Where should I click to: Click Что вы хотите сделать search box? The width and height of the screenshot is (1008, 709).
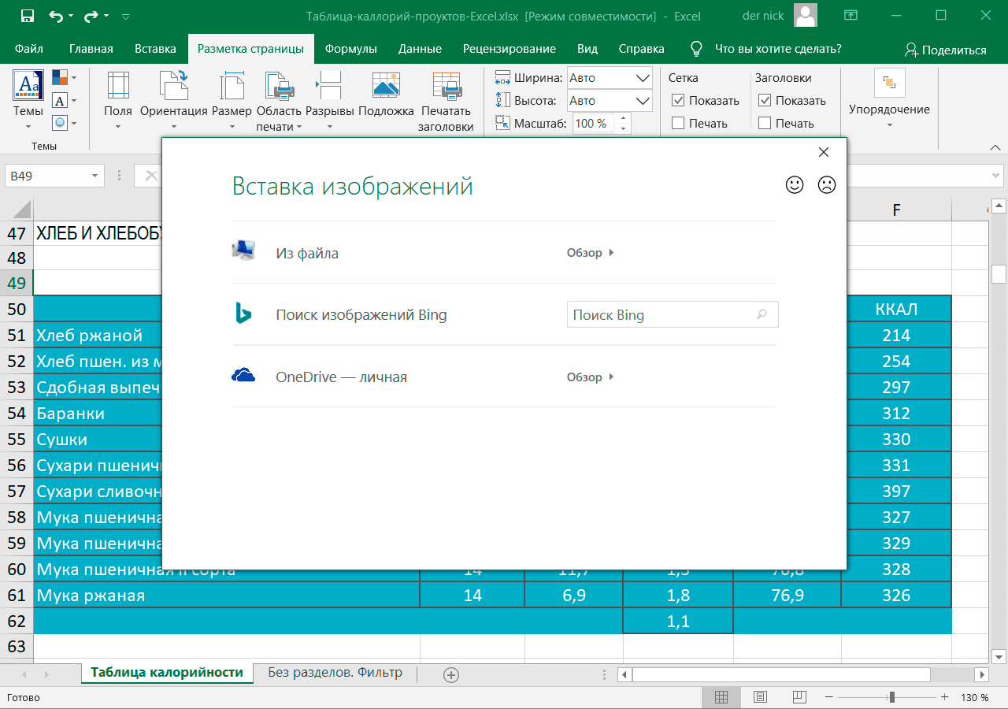tap(768, 49)
